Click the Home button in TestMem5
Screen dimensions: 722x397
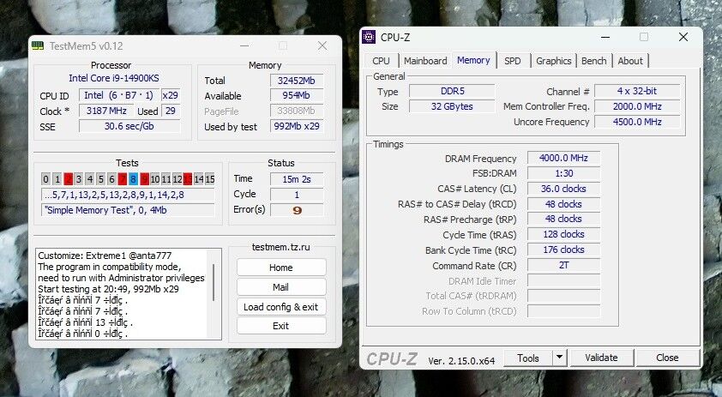coord(281,268)
